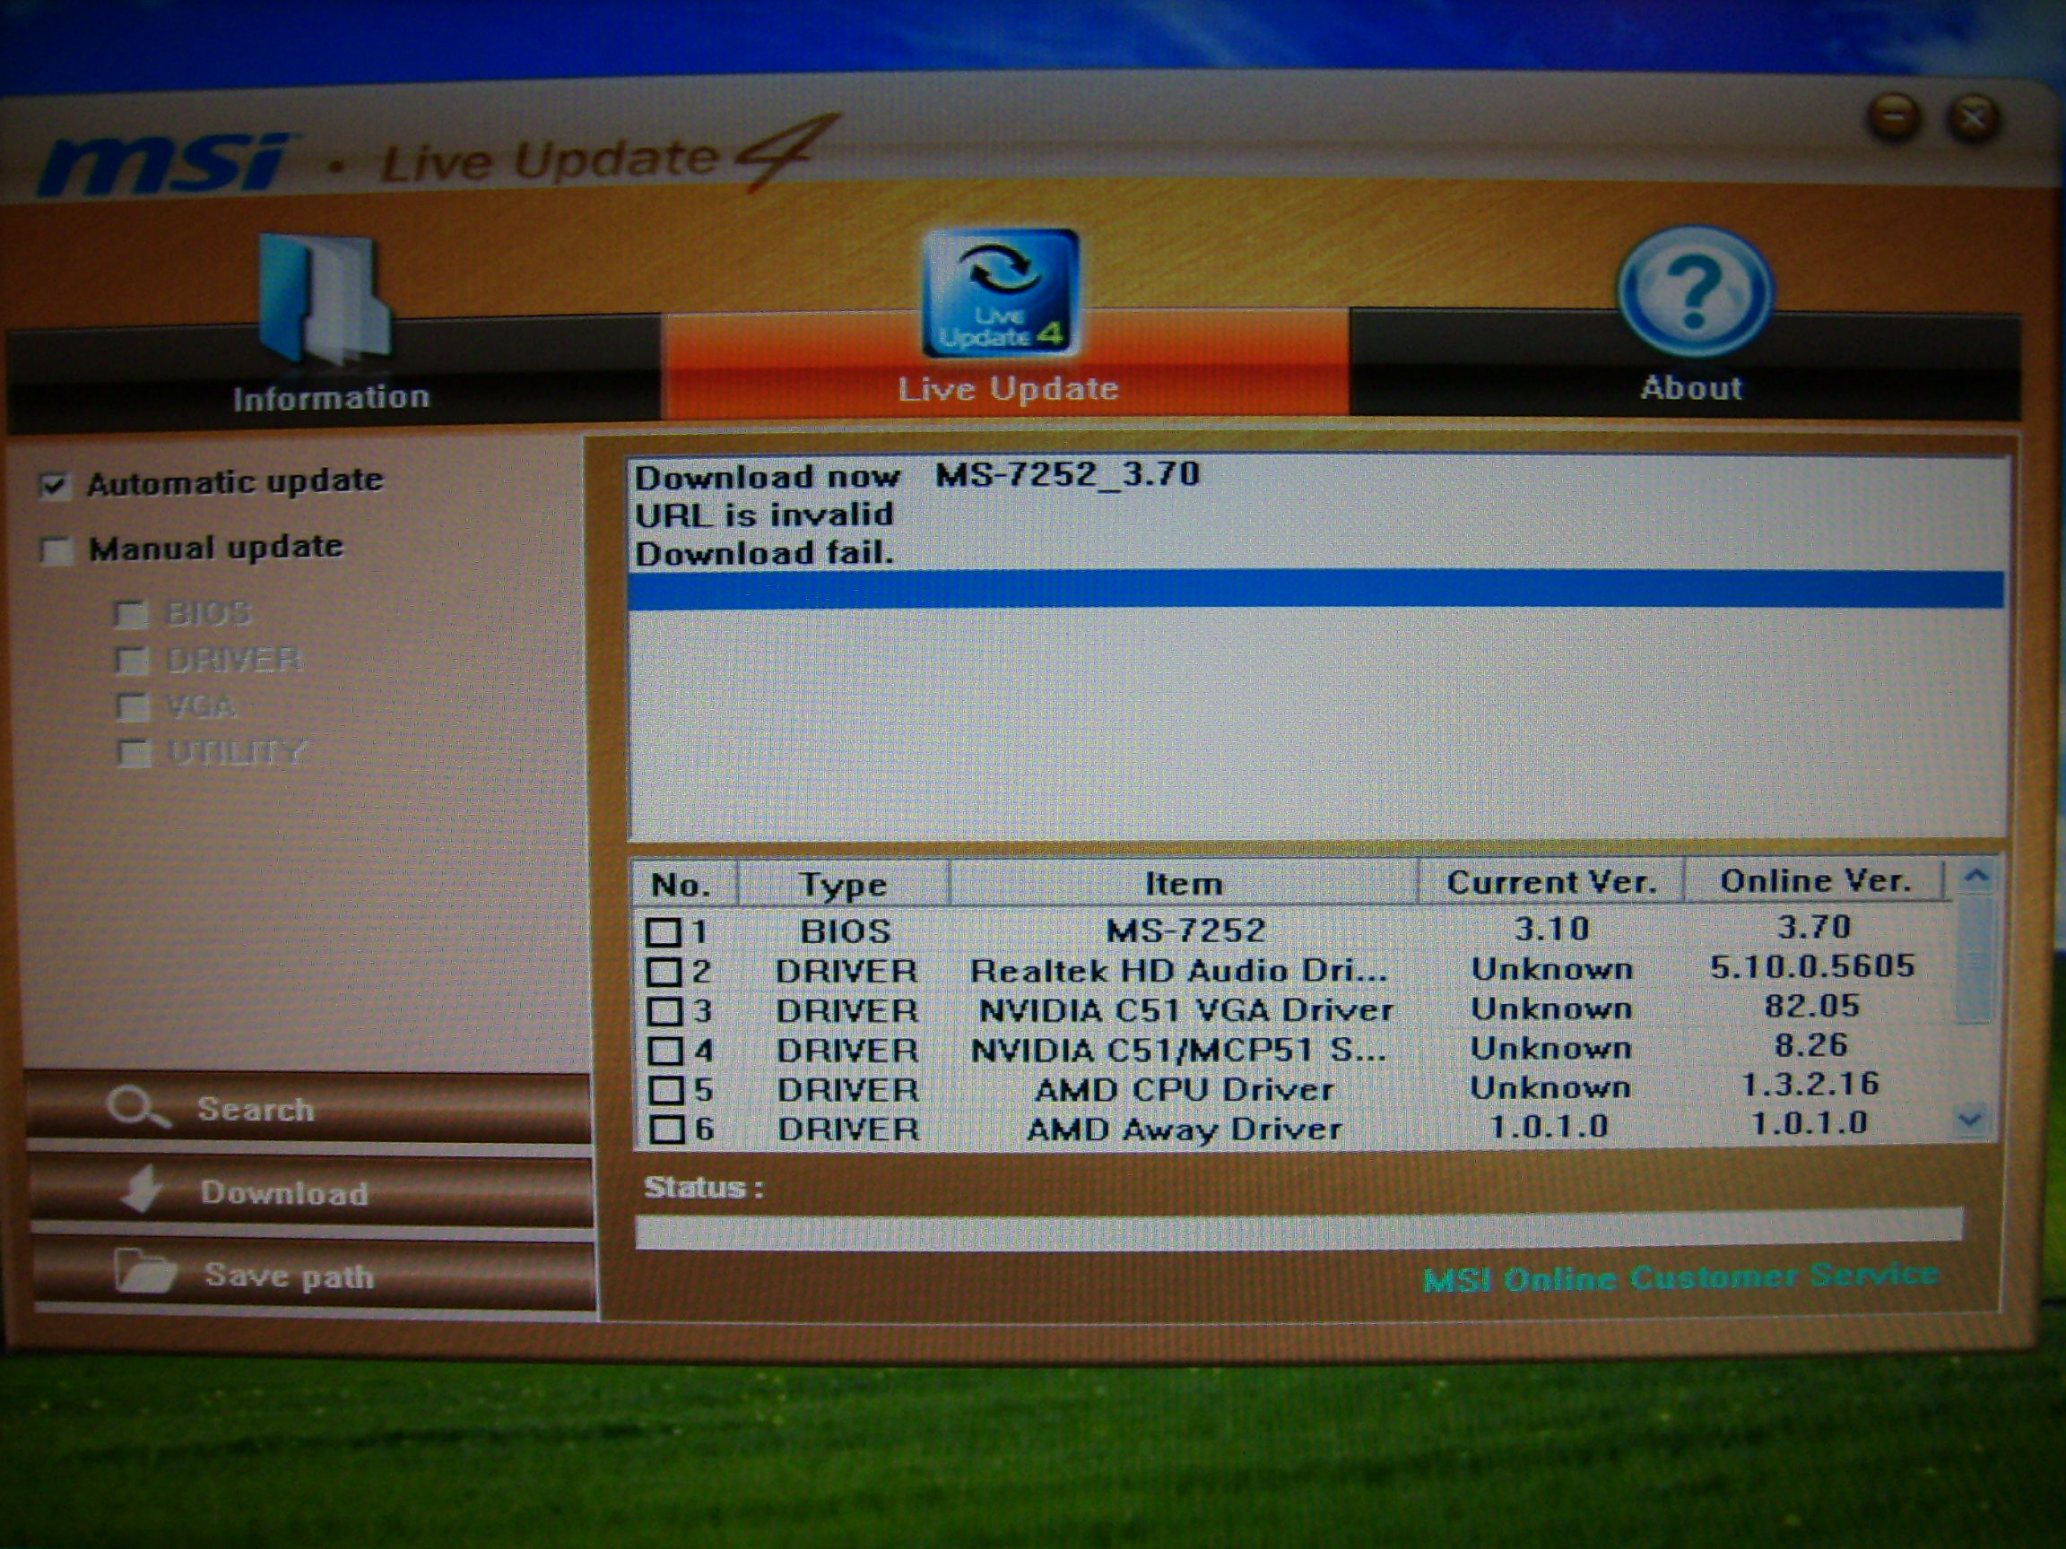Check row 2 Realtek HD Audio checkbox
This screenshot has width=2066, height=1549.
coord(664,972)
